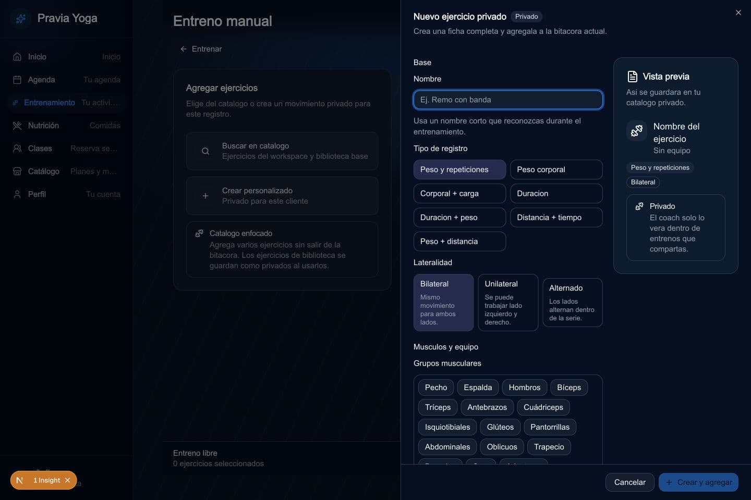The width and height of the screenshot is (751, 500).
Task: Select Distancia + tiempo record type
Action: tap(556, 218)
